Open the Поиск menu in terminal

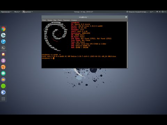pos(60,20)
